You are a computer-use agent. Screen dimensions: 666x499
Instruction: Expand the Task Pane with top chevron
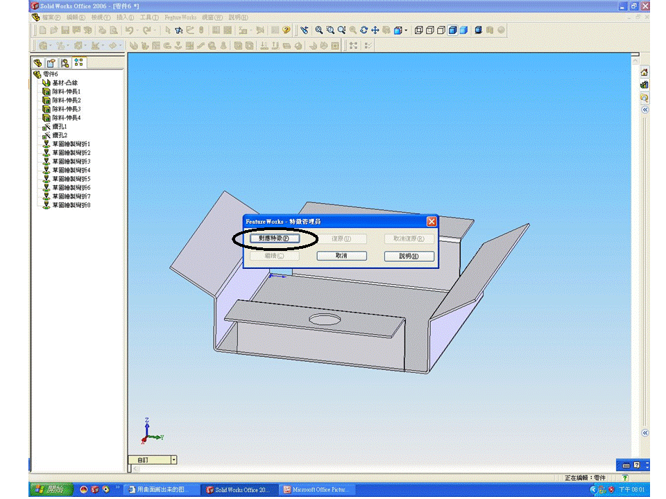644,110
